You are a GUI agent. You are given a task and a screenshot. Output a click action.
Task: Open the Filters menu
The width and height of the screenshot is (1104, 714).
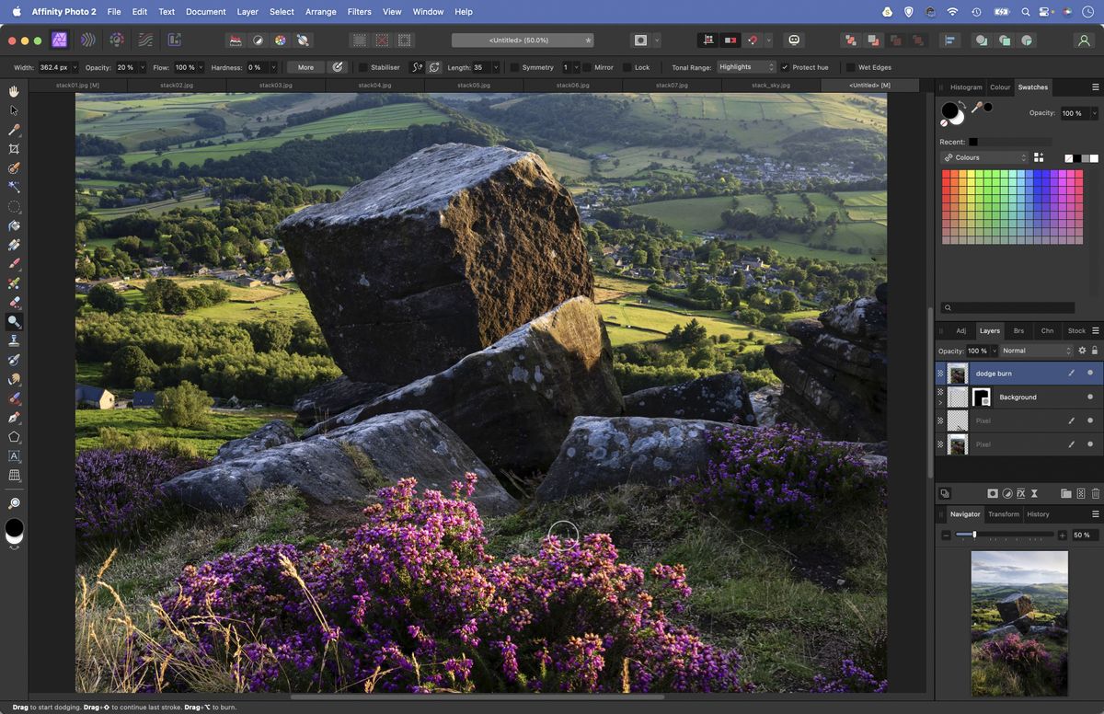click(359, 12)
